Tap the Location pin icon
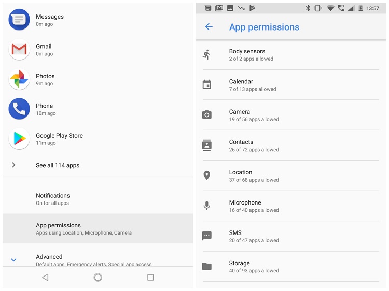Viewport: 389px width, 291px height. click(206, 176)
